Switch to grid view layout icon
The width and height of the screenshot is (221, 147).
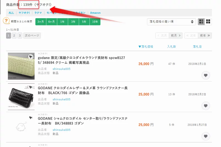(x=208, y=22)
